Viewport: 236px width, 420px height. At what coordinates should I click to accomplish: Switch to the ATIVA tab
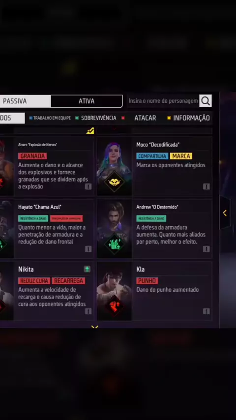coord(87,101)
